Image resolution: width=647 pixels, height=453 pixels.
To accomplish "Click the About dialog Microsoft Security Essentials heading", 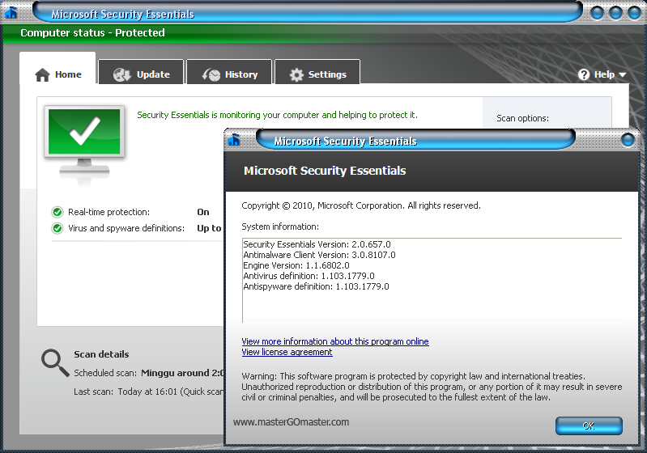I will click(325, 171).
